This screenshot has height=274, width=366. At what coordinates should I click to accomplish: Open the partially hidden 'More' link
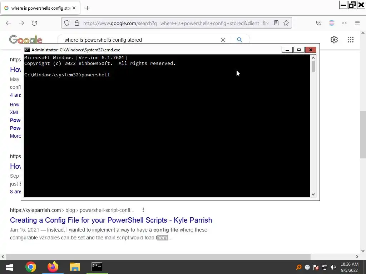pyautogui.click(x=15, y=136)
